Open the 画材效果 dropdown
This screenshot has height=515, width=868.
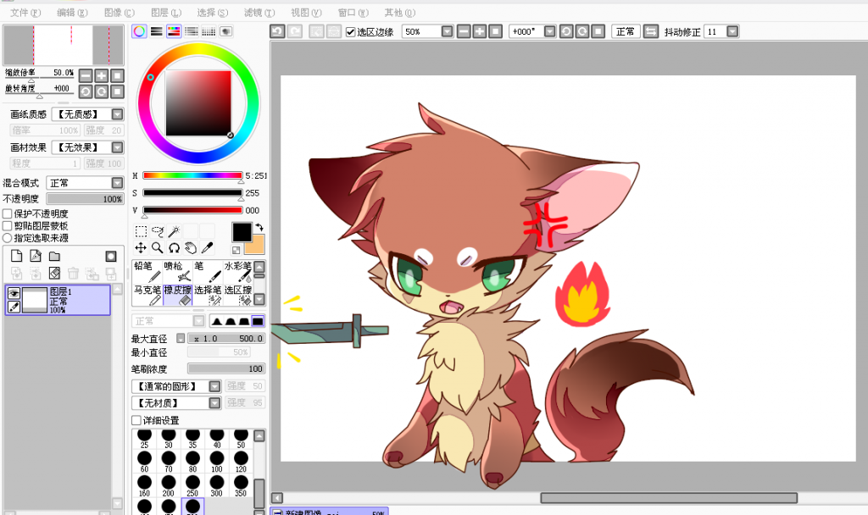117,147
